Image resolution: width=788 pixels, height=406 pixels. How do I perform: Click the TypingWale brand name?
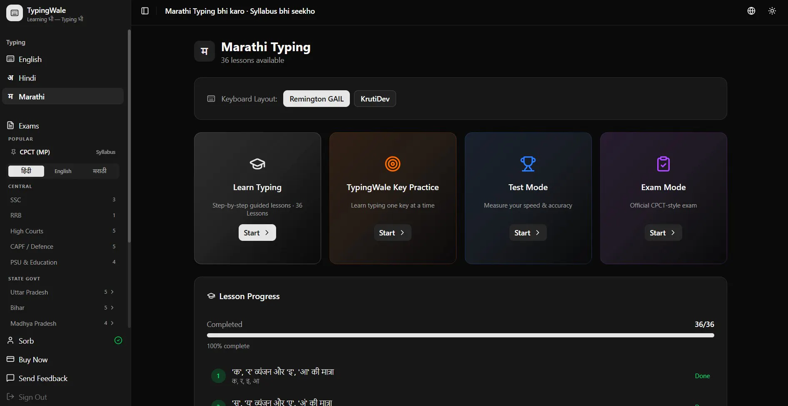(46, 10)
